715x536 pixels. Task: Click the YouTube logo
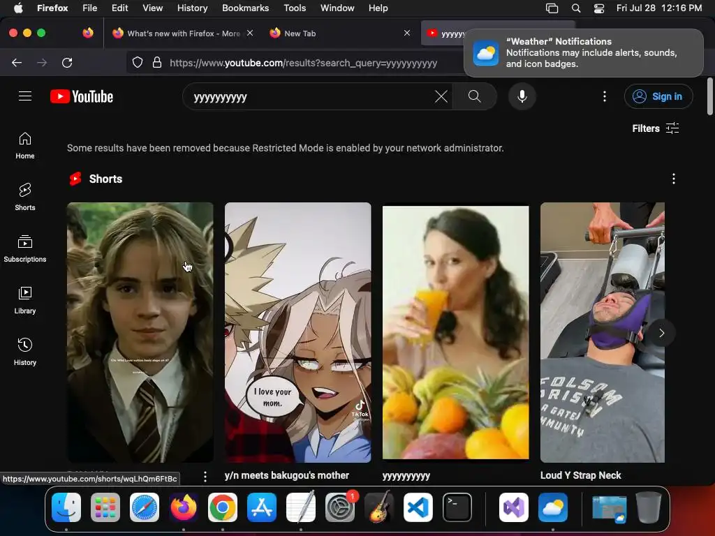tap(82, 96)
